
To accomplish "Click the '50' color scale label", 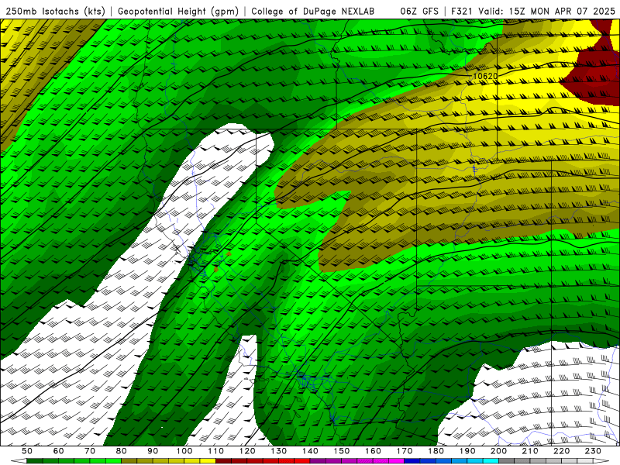I will (27, 451).
